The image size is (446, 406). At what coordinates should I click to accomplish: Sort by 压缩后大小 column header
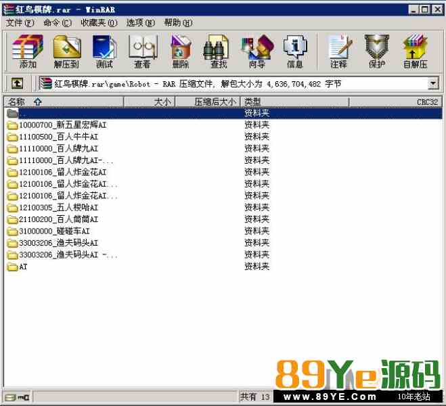208,101
